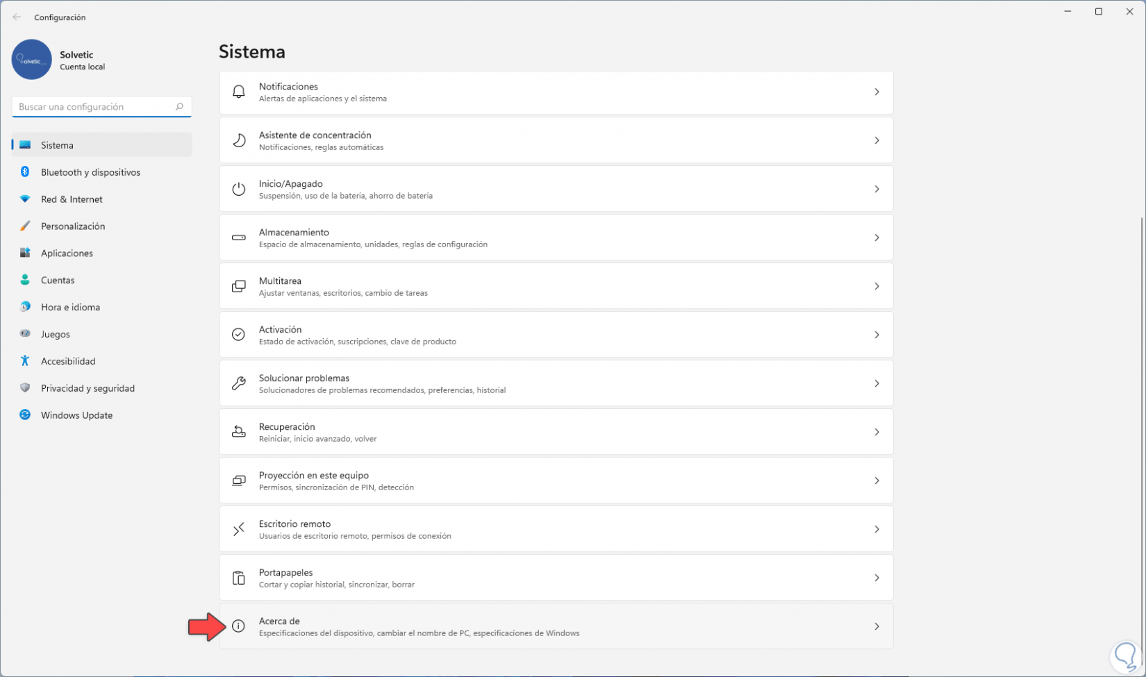Click the Notificaciones bell icon

238,92
